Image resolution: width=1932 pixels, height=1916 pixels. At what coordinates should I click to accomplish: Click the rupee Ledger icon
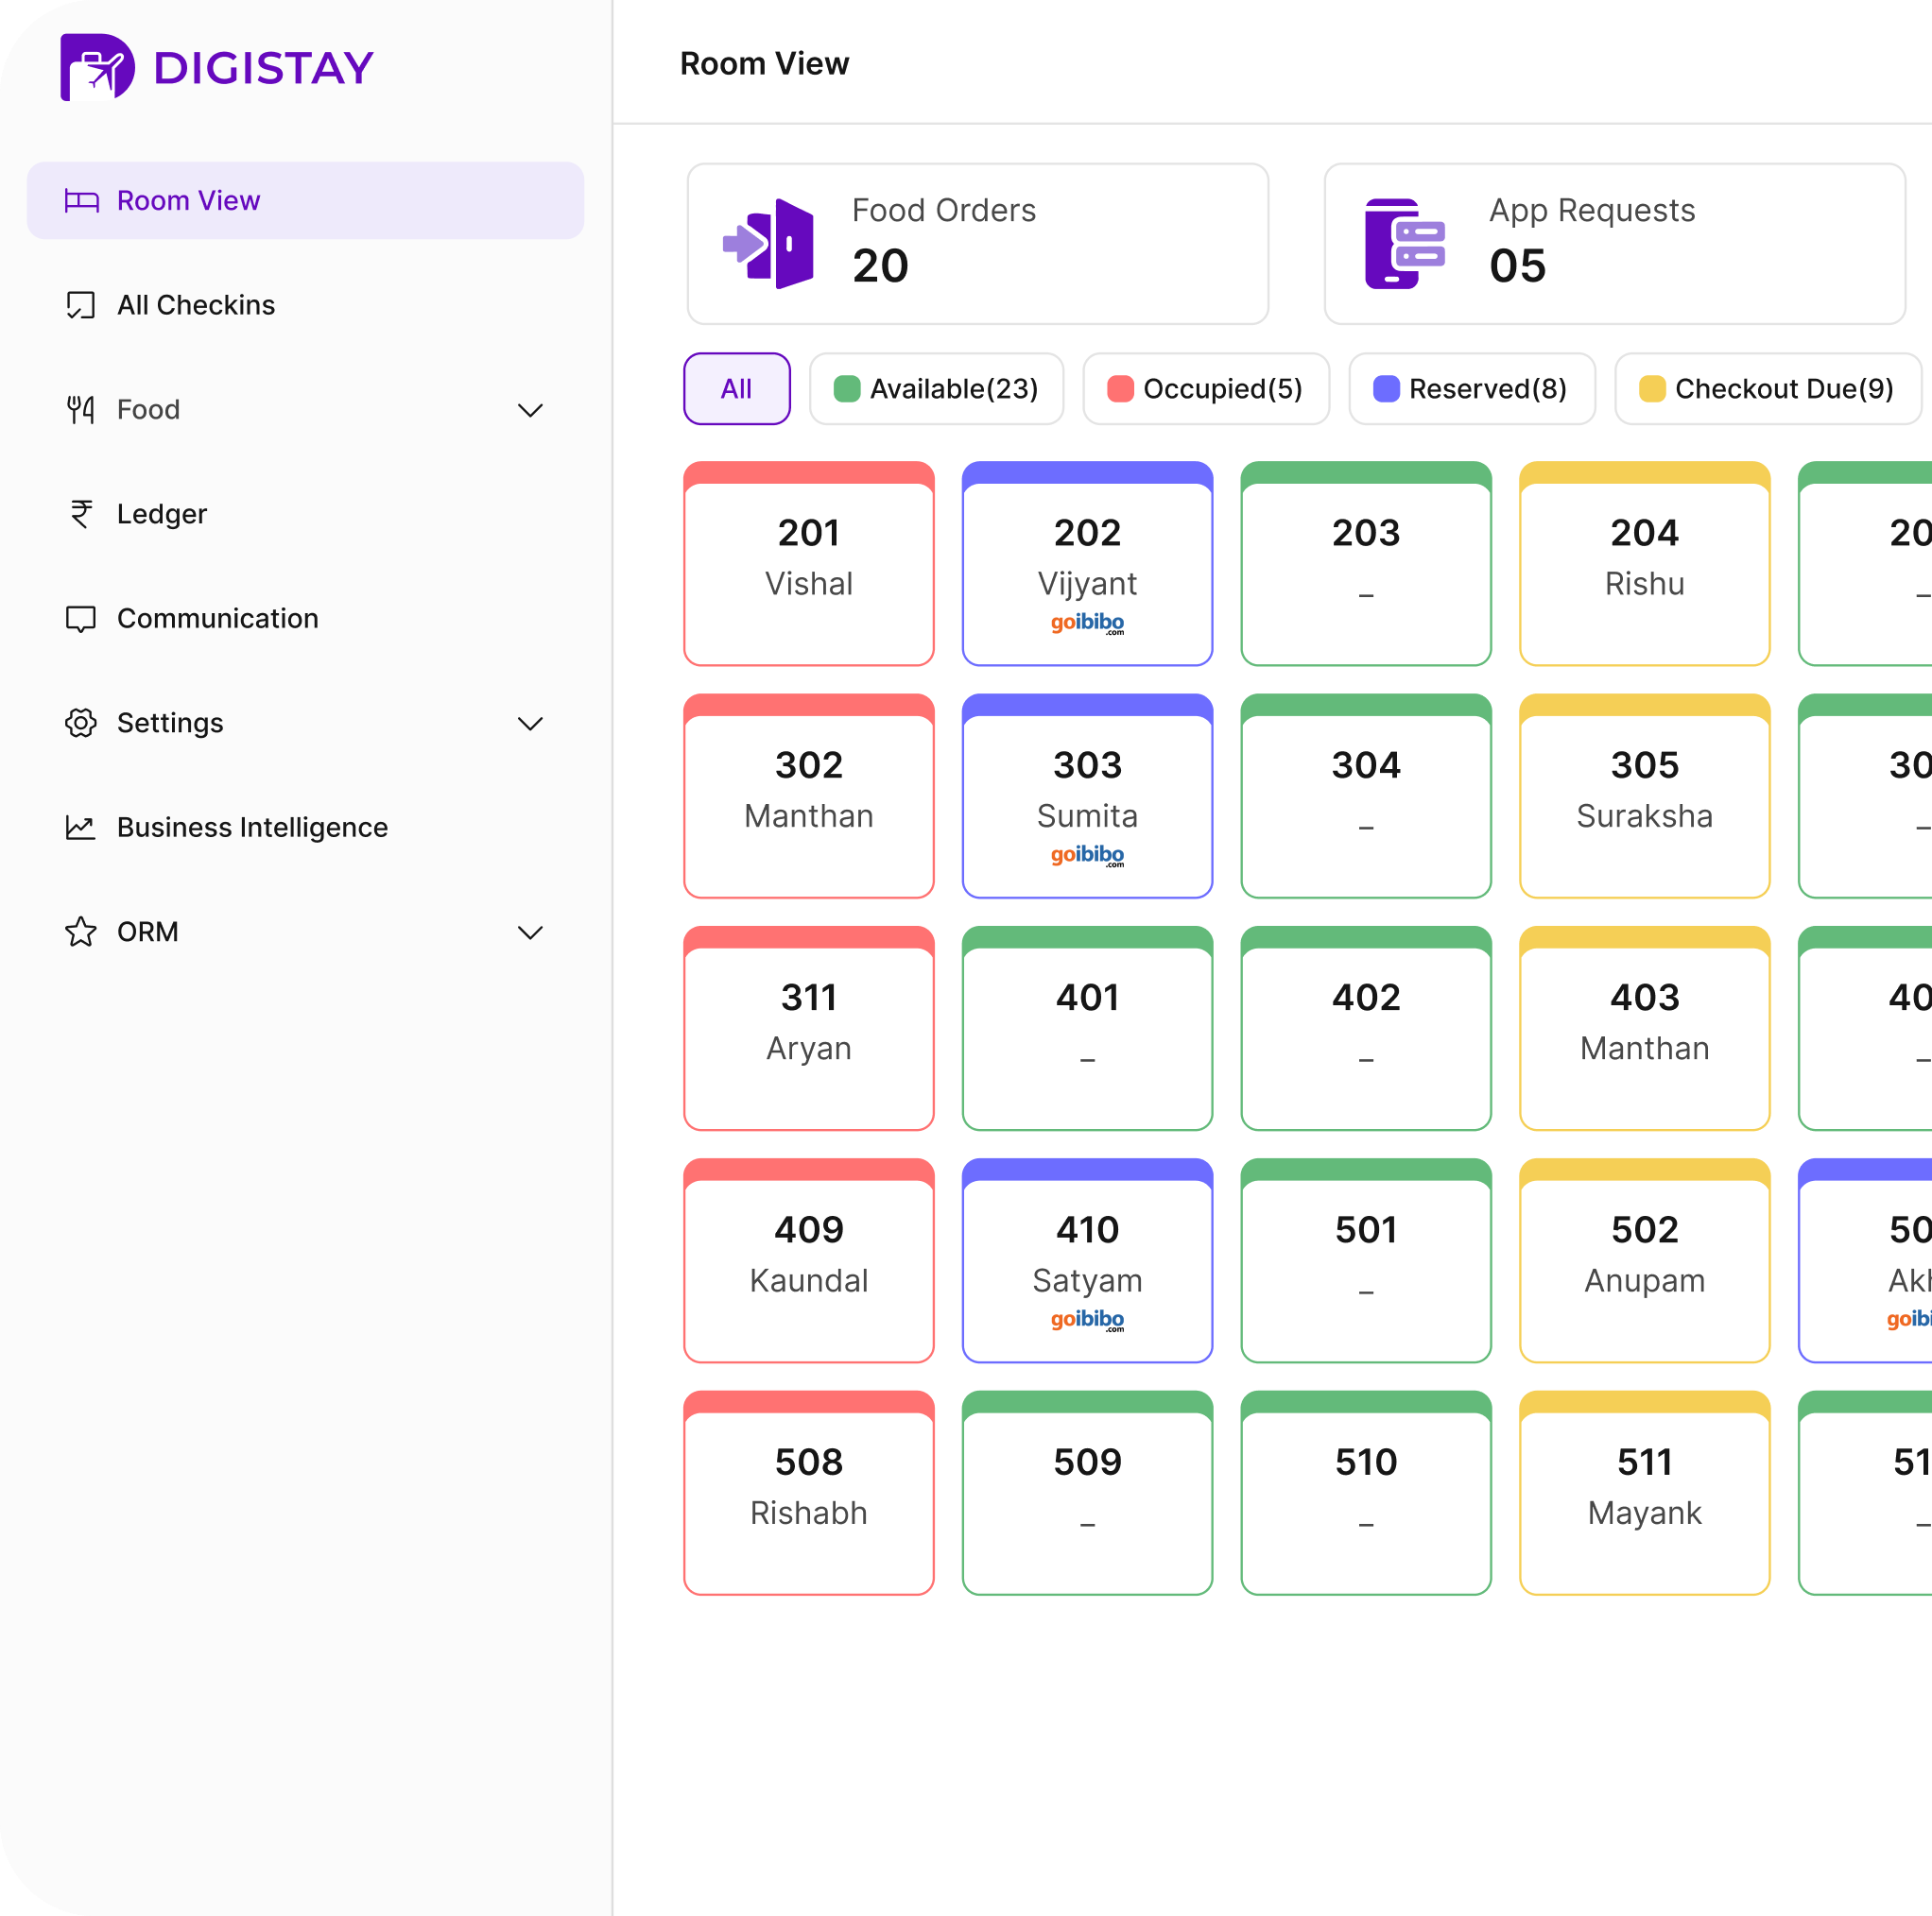pyautogui.click(x=80, y=514)
